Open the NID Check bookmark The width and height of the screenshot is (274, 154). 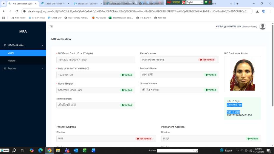[99, 18]
